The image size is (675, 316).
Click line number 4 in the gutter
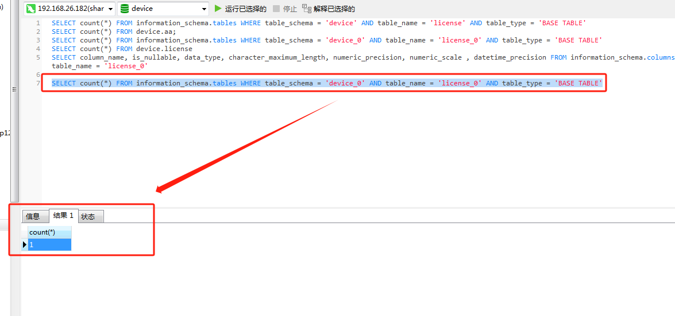click(38, 49)
